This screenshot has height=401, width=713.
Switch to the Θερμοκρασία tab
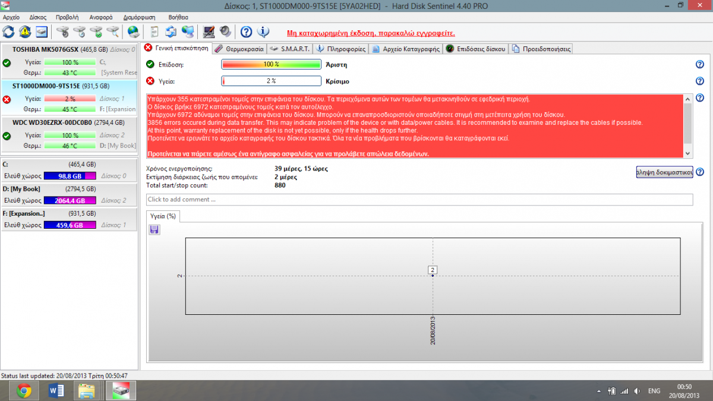(239, 49)
